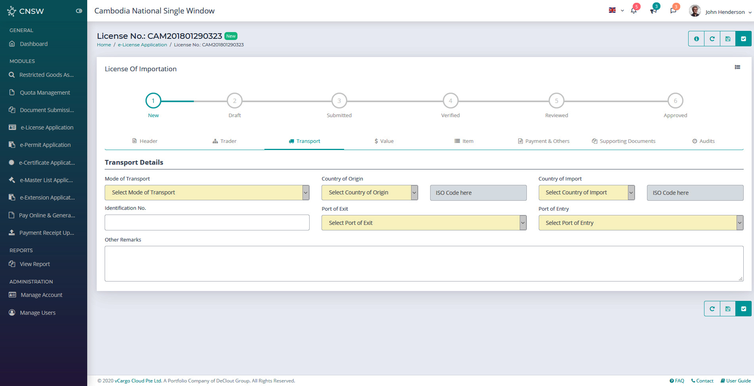Viewport: 754px width, 386px height.
Task: Open the announcements megaphone icon
Action: click(653, 11)
